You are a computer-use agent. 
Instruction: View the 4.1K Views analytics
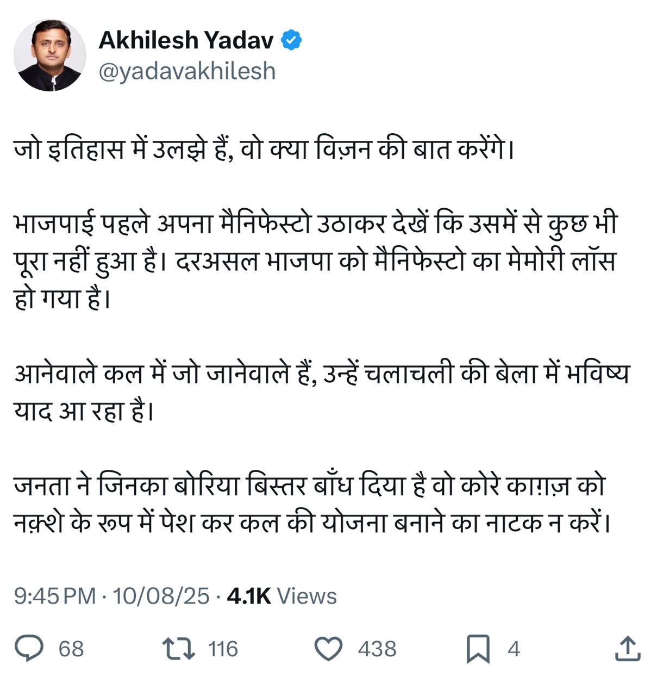tap(281, 596)
